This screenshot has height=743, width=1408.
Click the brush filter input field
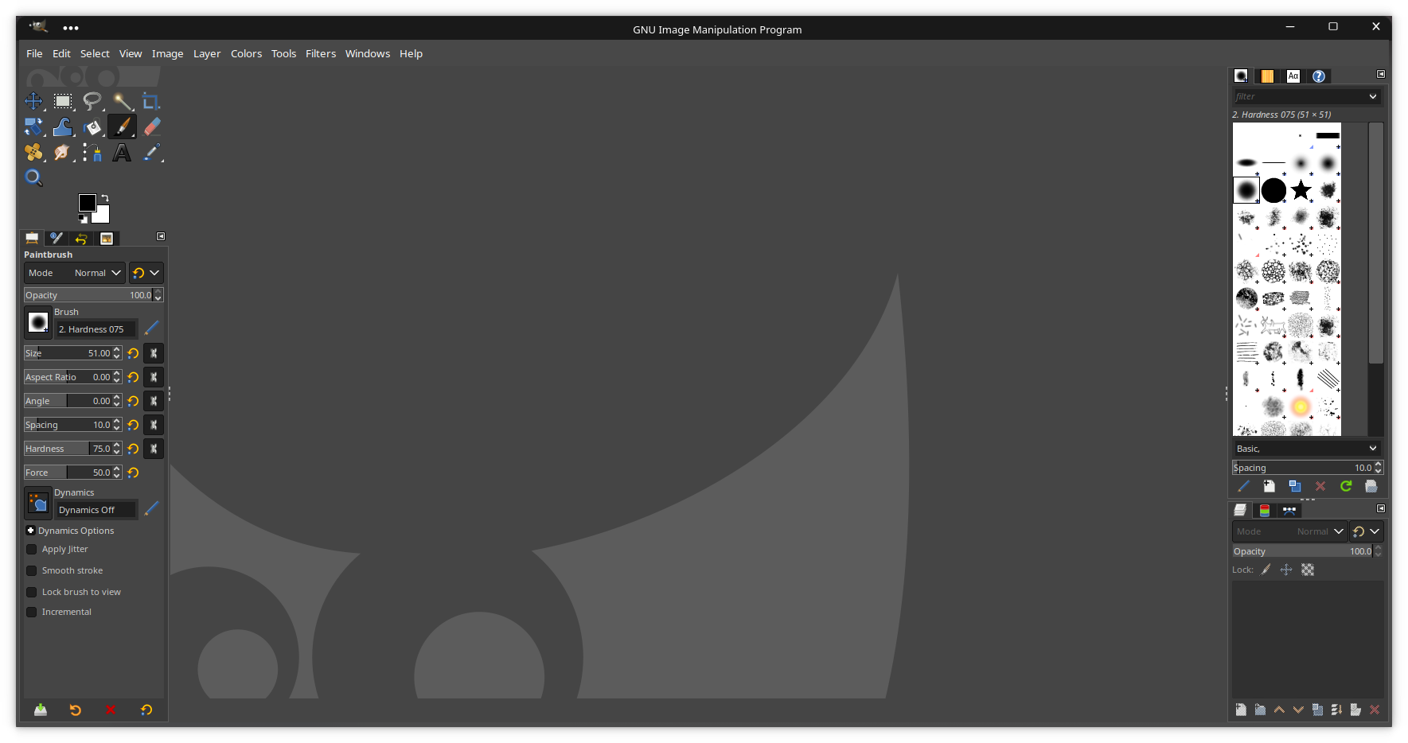pos(1299,96)
